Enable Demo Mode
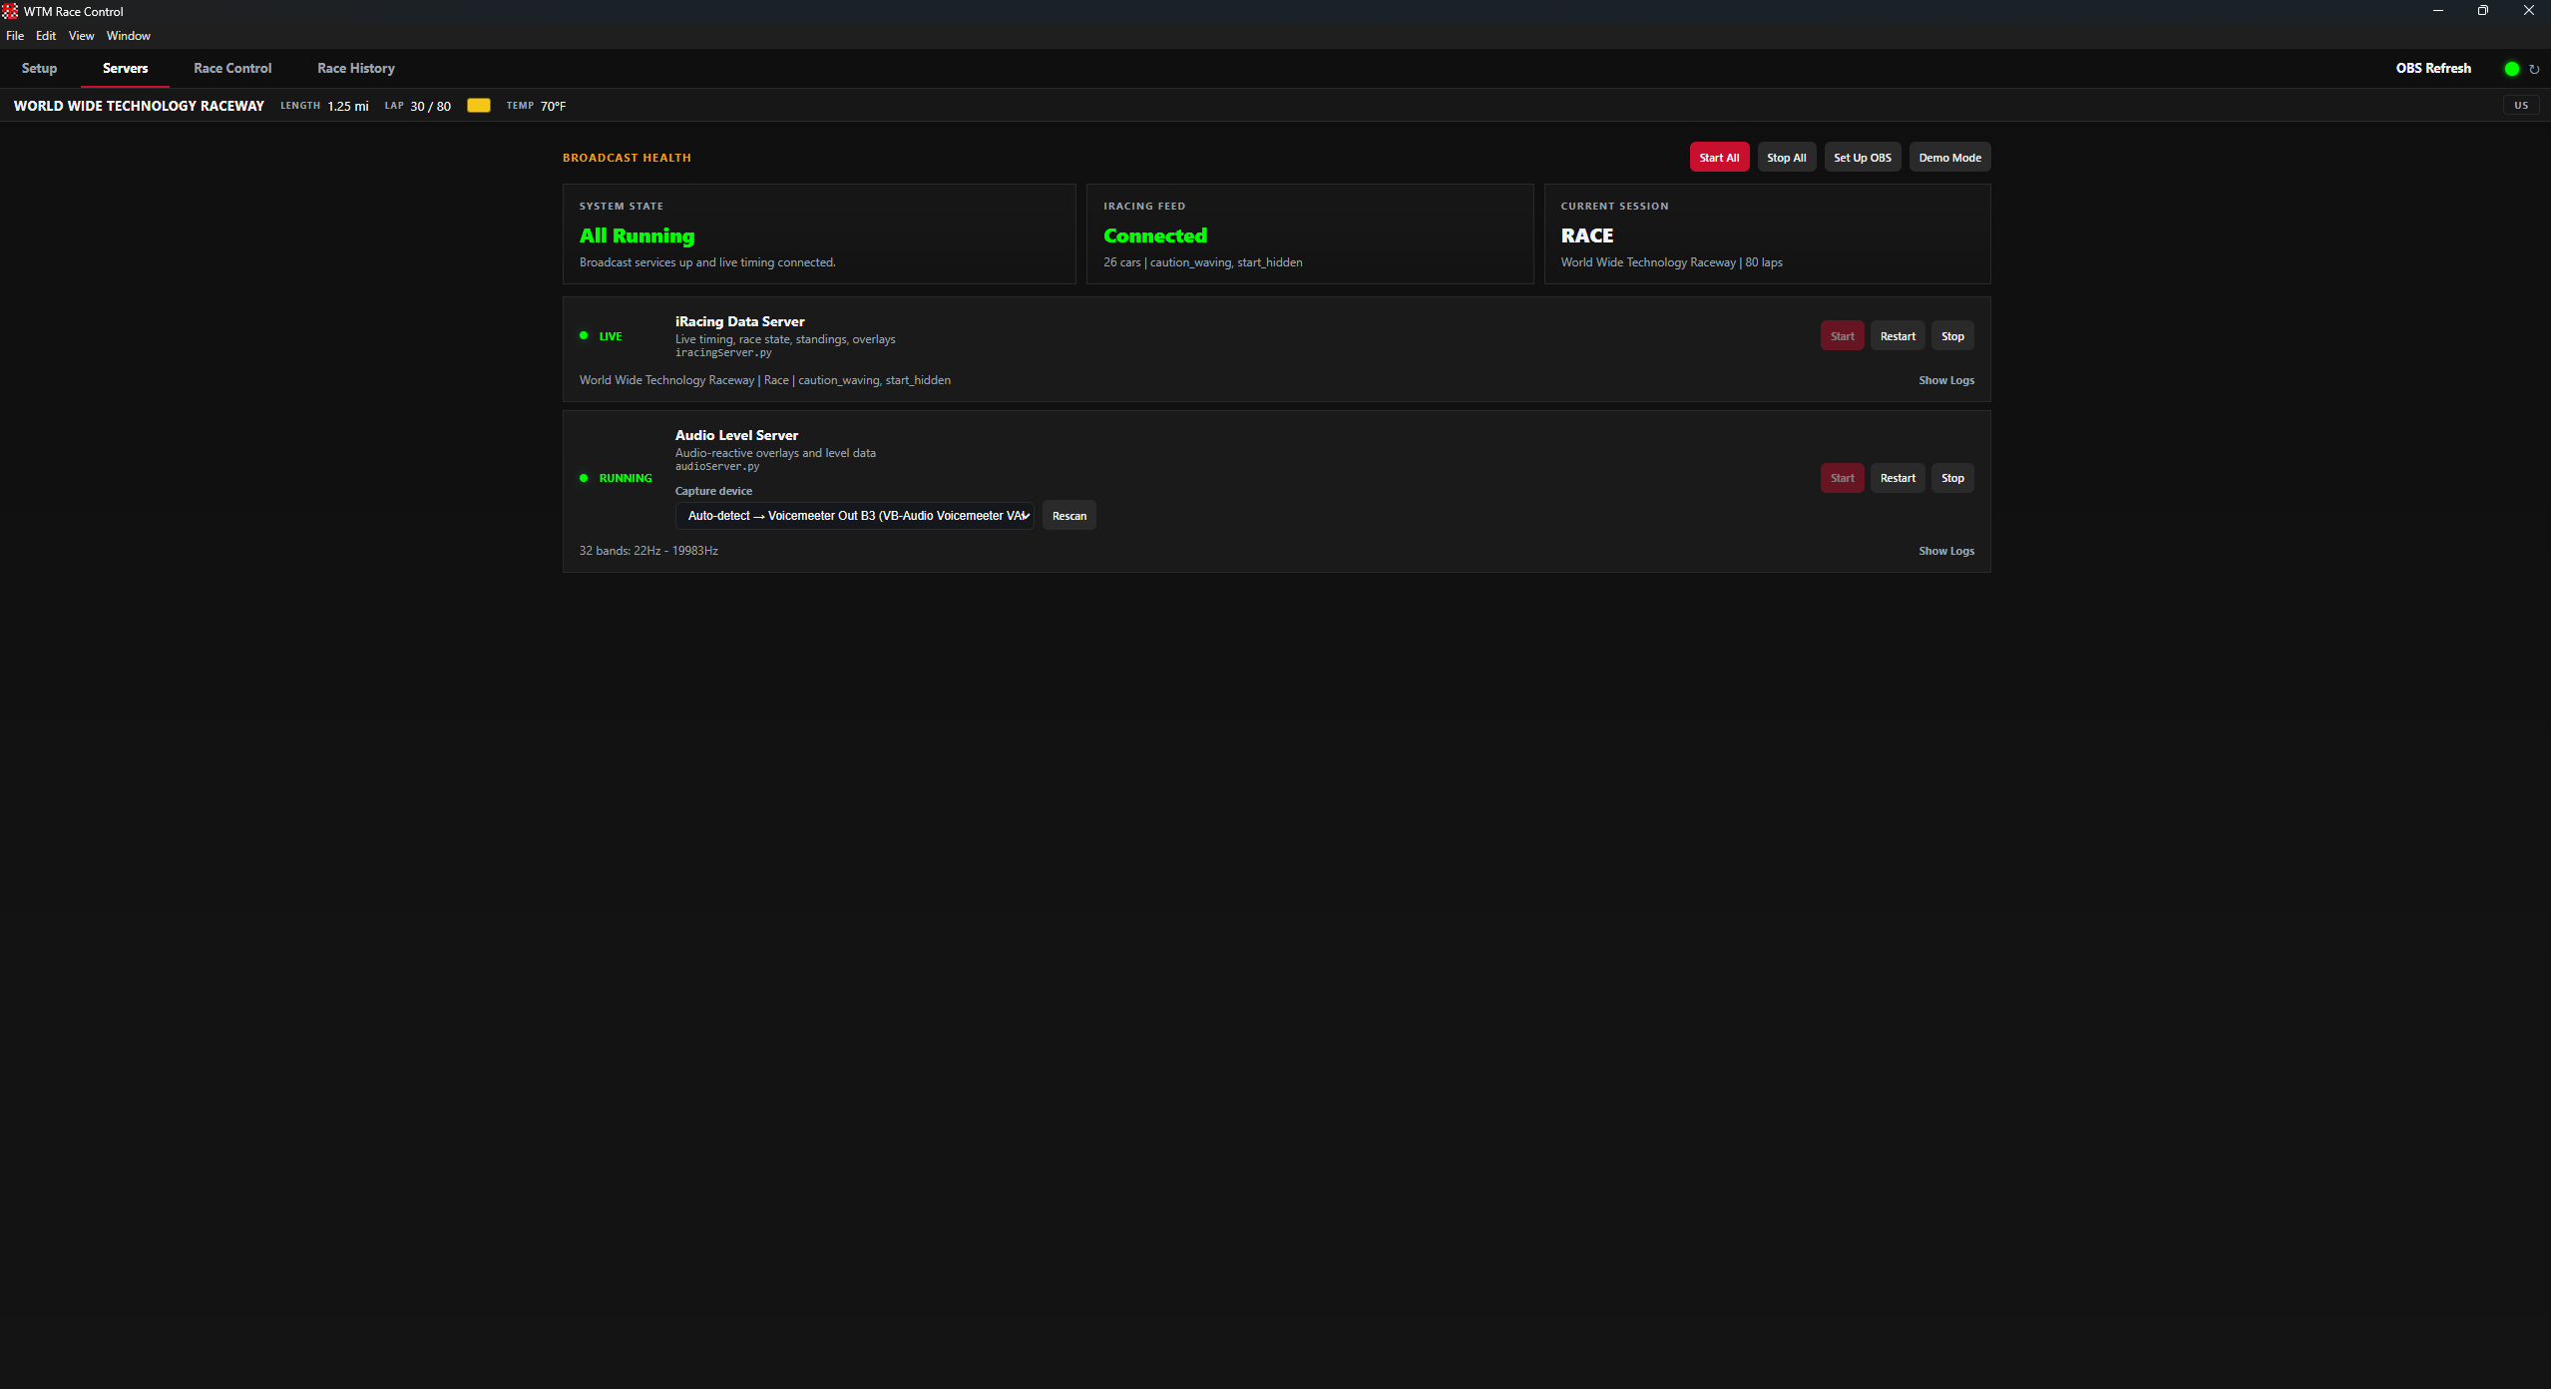 (x=1950, y=158)
